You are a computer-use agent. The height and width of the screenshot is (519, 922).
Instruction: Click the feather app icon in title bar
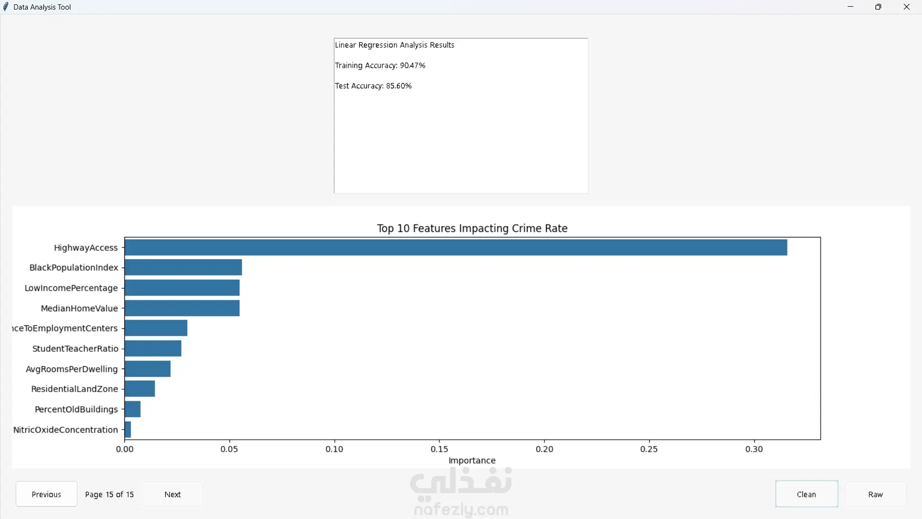[x=6, y=7]
